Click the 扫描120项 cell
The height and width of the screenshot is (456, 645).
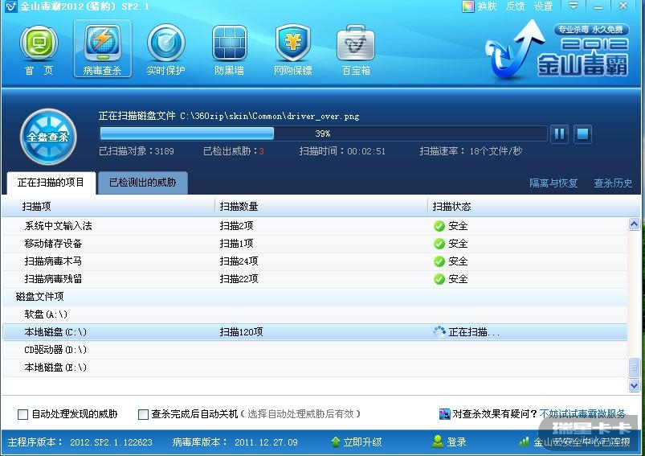click(x=241, y=332)
